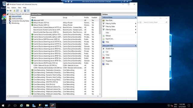Click the rules list vertical scrollbar thumb
Viewport: 193px width, 108px height.
pos(100,26)
